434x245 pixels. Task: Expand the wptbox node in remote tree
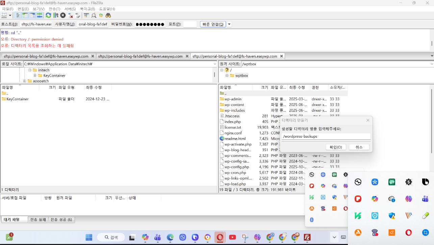(227, 75)
